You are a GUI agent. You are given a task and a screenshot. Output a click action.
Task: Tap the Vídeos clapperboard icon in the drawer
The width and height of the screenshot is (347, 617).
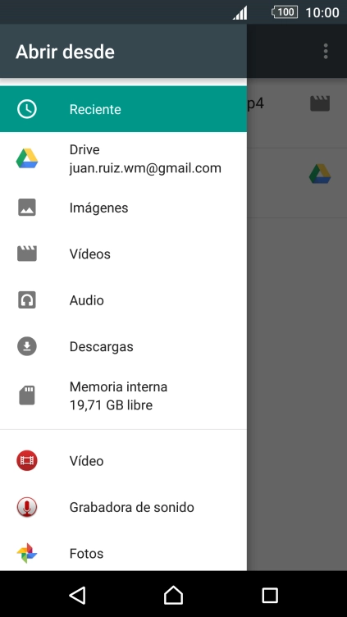click(x=27, y=254)
